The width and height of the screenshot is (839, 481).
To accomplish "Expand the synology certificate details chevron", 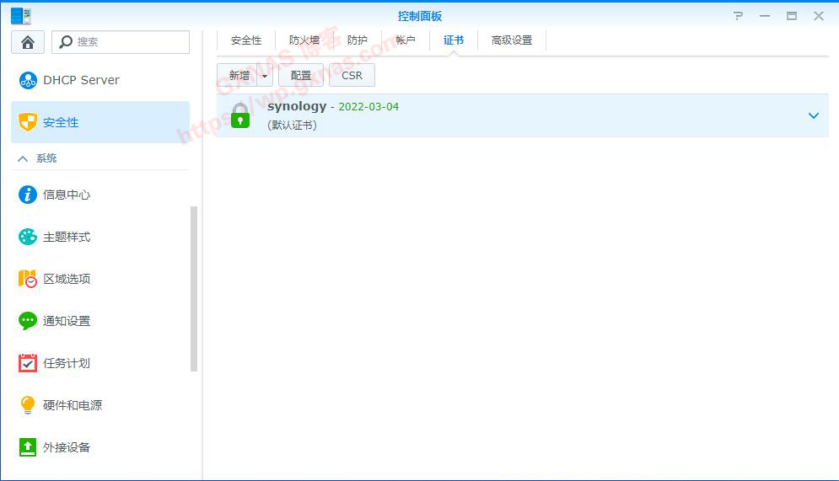I will pos(813,115).
